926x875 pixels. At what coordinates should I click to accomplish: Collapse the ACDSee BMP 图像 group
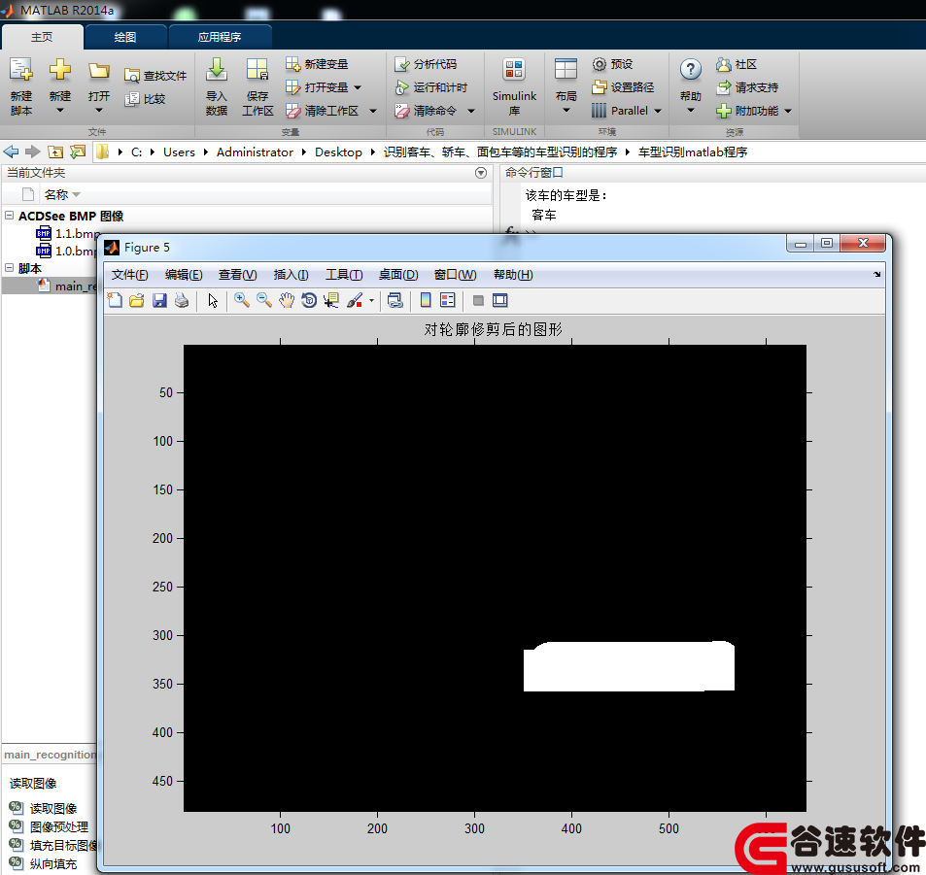point(10,216)
